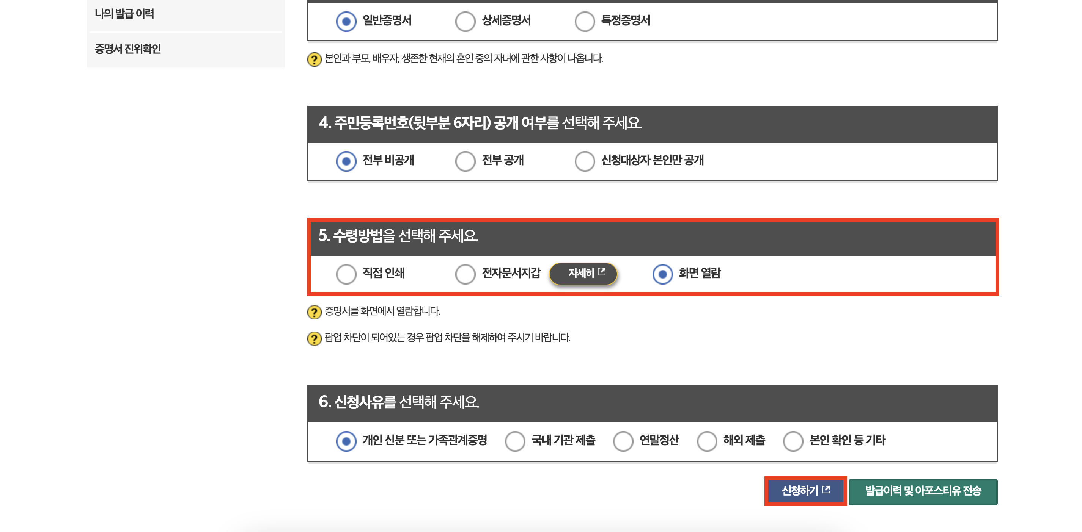Click the help icon explaining screen viewing
1082x532 pixels.
pos(314,311)
